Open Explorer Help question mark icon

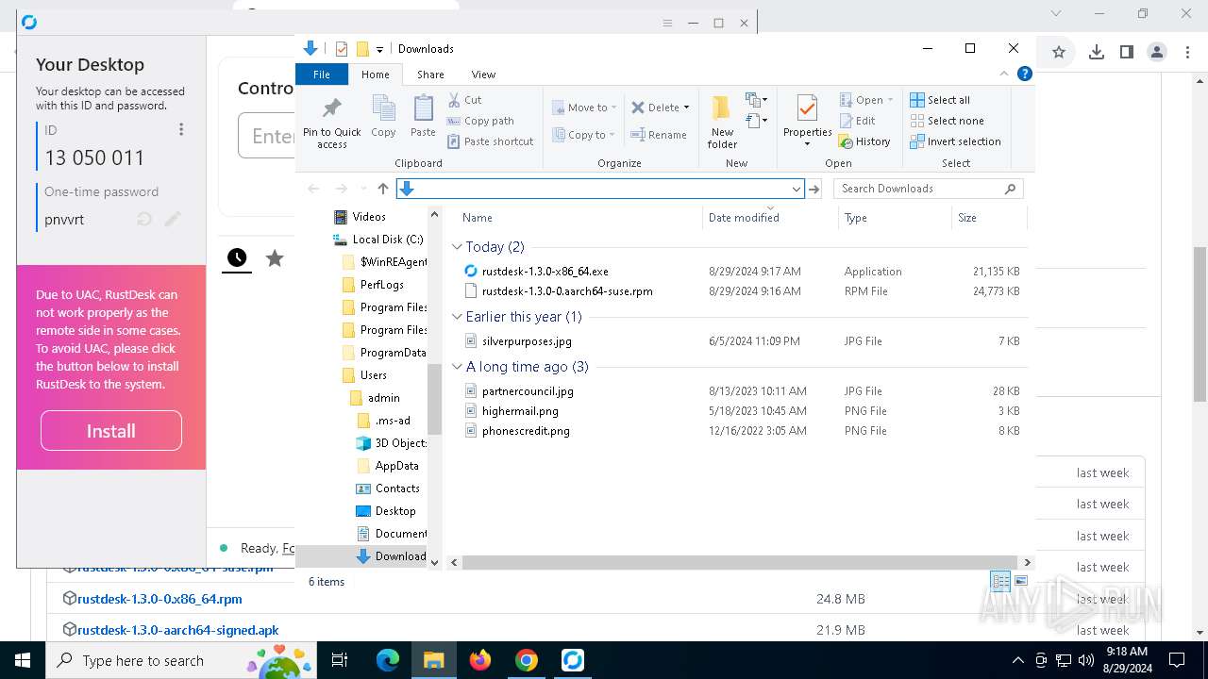[x=1025, y=74]
